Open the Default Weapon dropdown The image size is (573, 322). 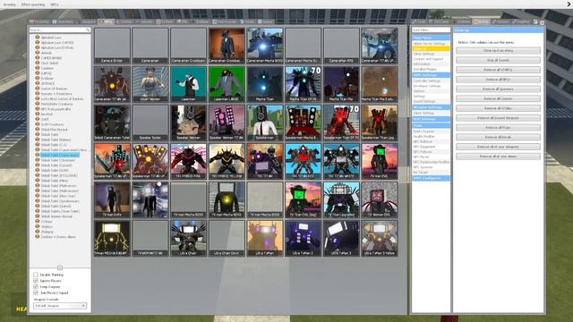[60, 306]
